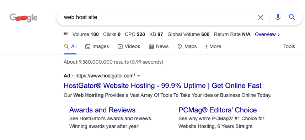The height and width of the screenshot is (140, 305).
Task: Open the search Tools button
Action: [289, 46]
